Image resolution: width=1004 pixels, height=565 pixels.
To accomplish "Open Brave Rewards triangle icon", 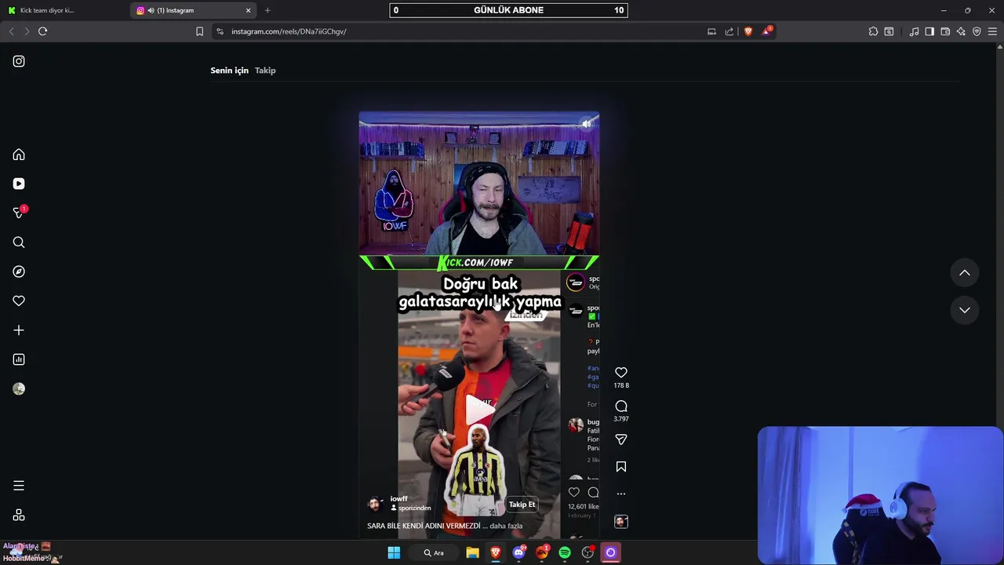I will pyautogui.click(x=767, y=31).
